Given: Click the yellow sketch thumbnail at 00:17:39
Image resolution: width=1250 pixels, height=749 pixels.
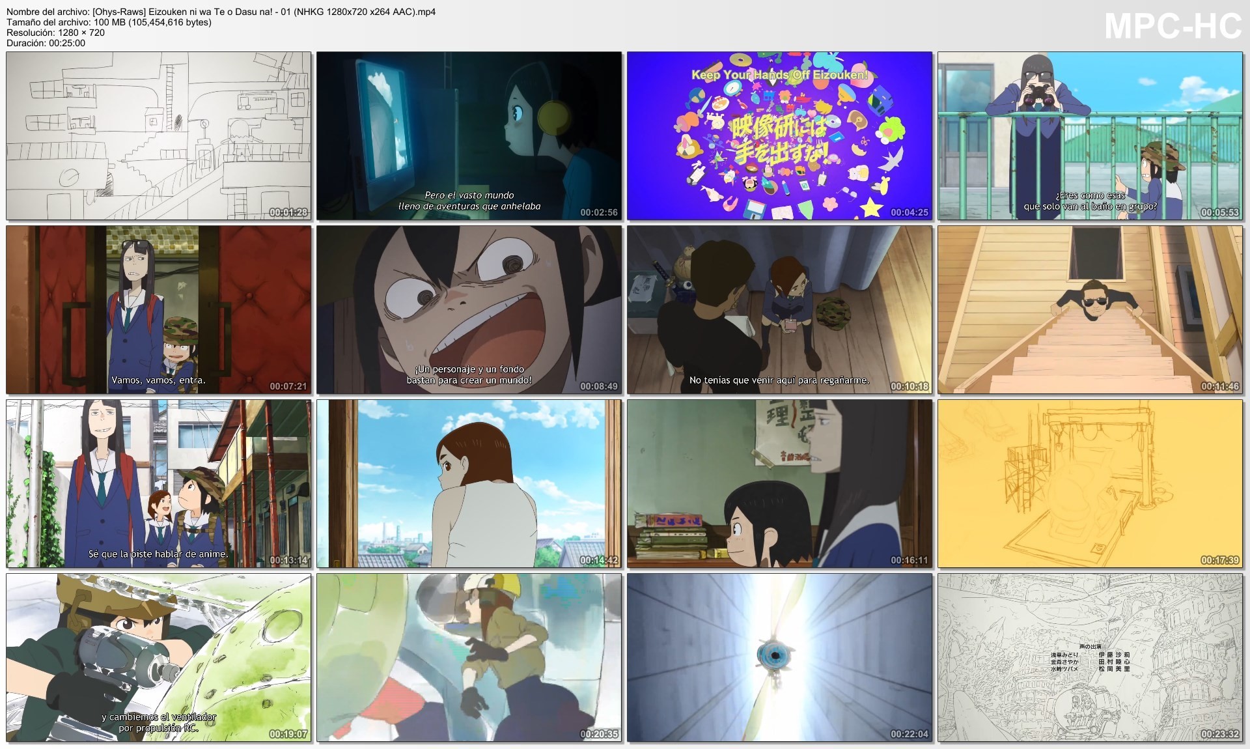Looking at the screenshot, I should (1090, 483).
